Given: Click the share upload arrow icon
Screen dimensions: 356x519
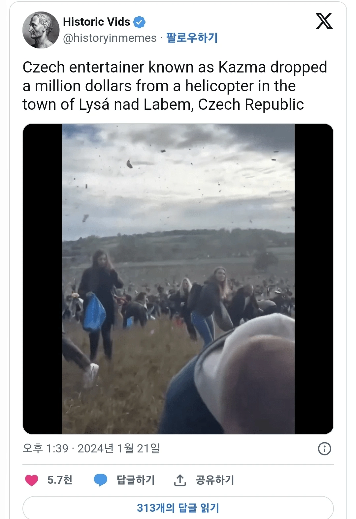Looking at the screenshot, I should pos(180,480).
